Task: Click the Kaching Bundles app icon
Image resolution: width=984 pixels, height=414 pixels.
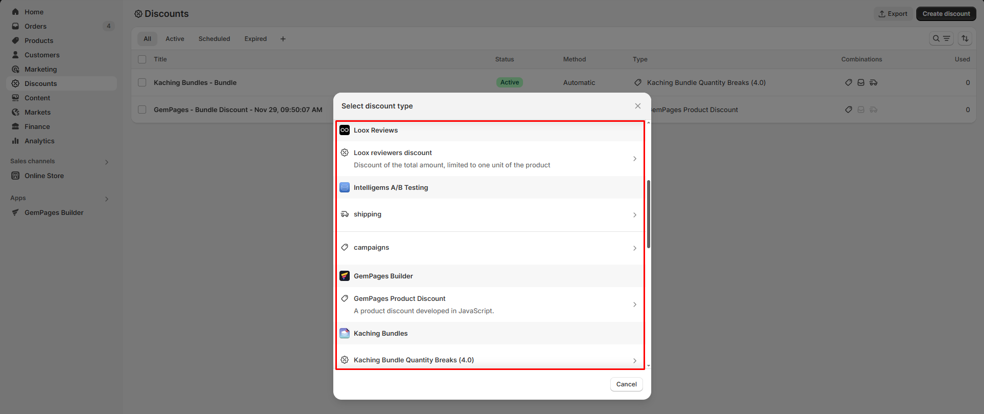Action: coord(345,334)
